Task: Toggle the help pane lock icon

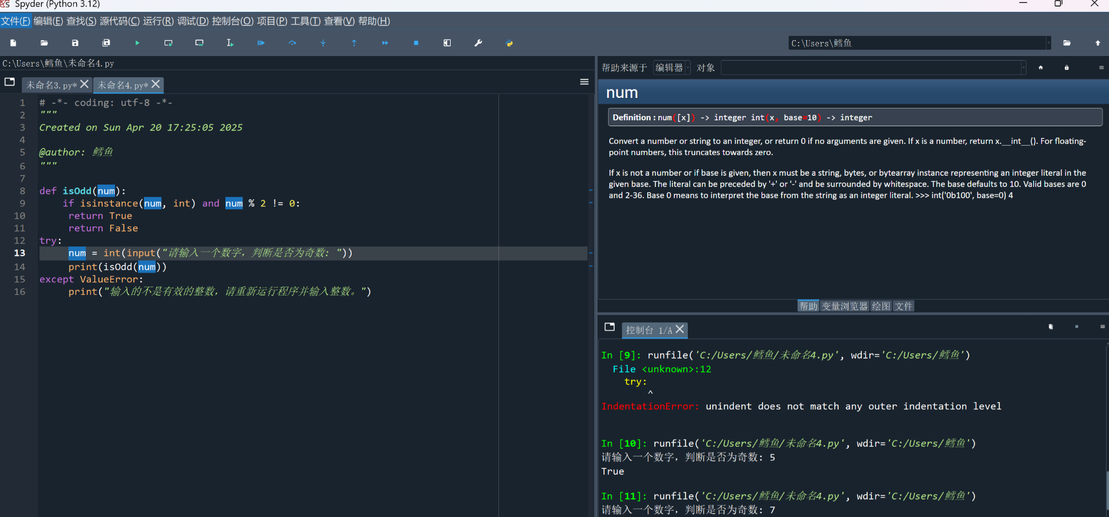Action: click(x=1067, y=68)
